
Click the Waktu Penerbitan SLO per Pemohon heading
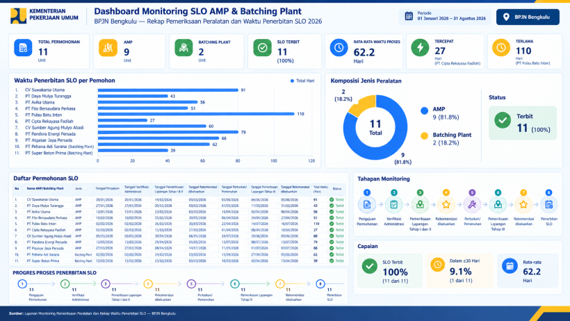point(65,81)
